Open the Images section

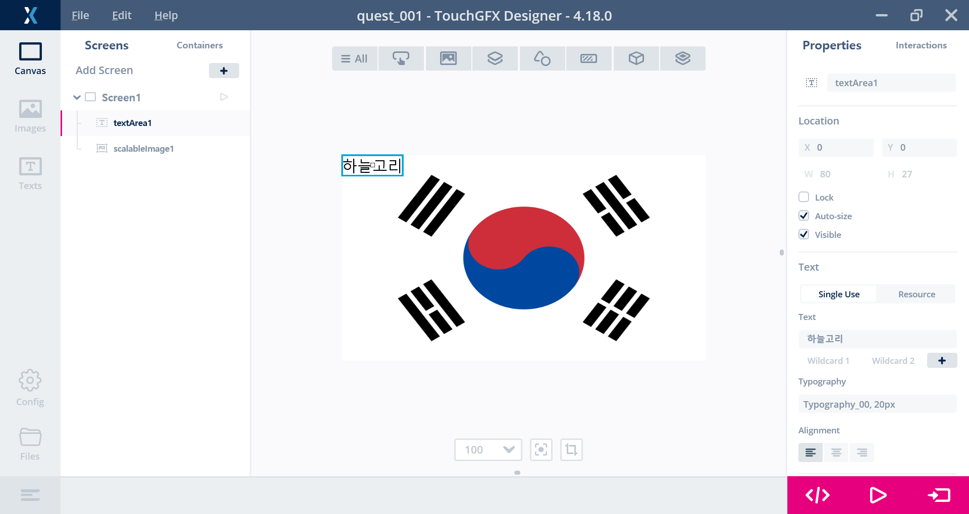coord(30,116)
